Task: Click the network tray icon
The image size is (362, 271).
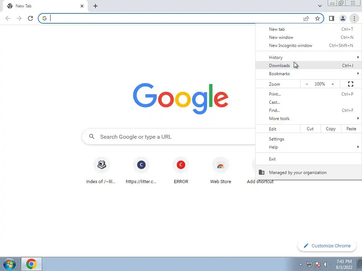Action: 309,264
